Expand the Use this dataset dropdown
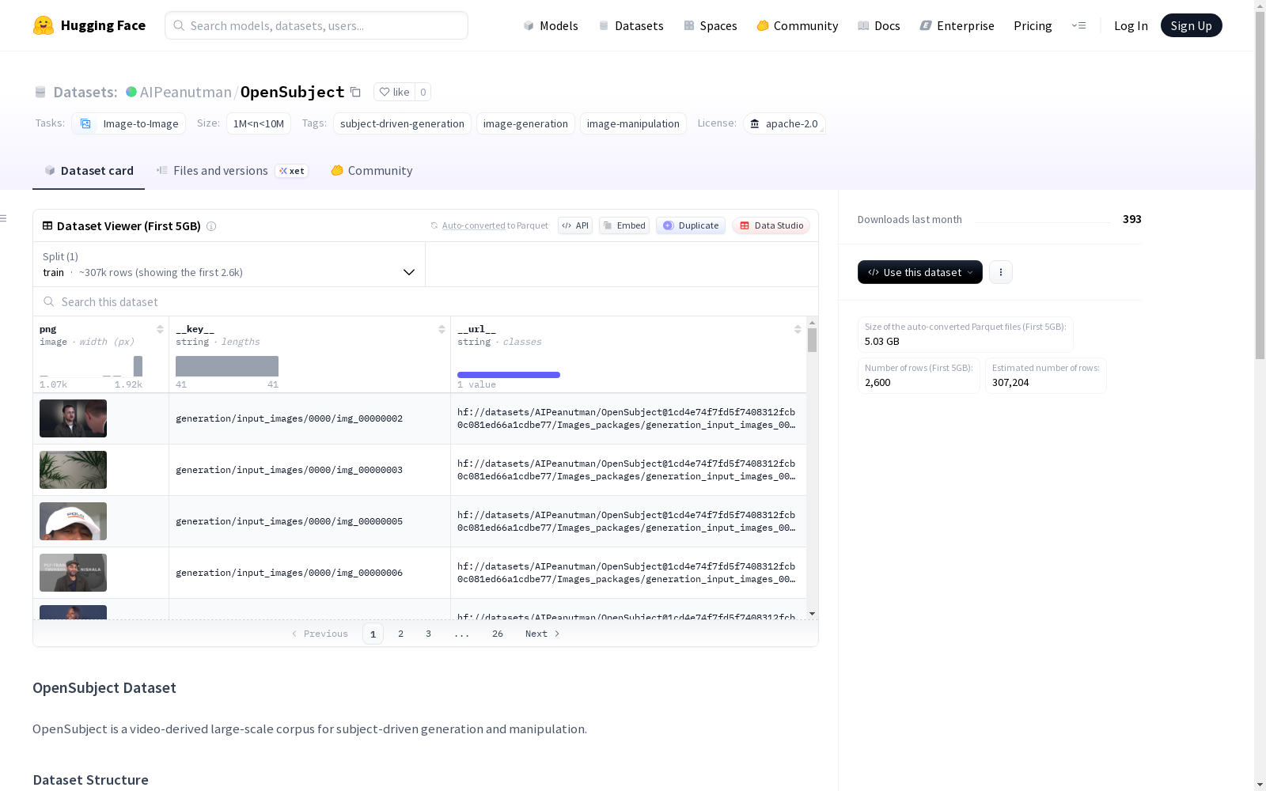1266x791 pixels. coord(920,272)
